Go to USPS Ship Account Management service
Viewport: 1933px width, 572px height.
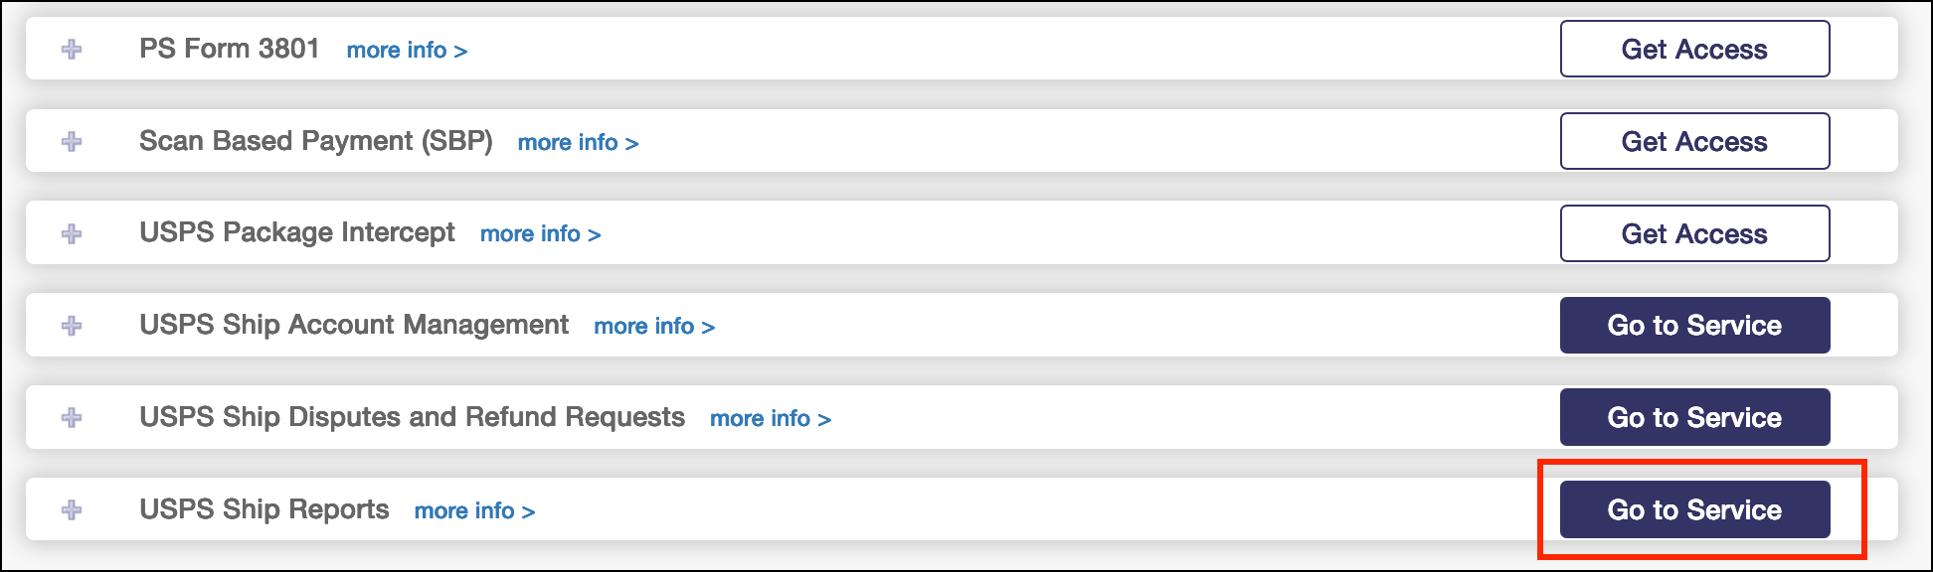coord(1694,325)
